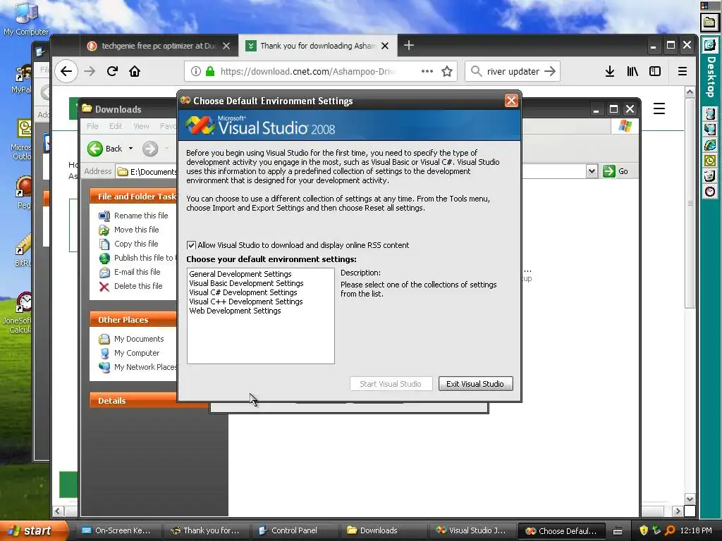722x541 pixels.
Task: Open the File menu in Downloads window
Action: pos(92,126)
